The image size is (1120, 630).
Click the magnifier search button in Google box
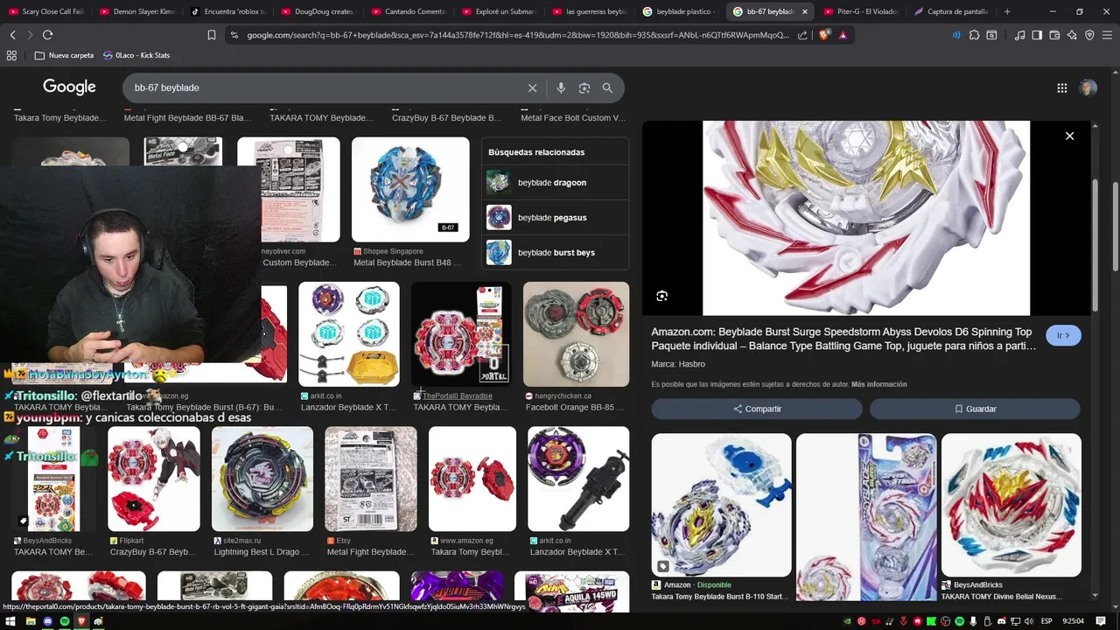point(607,87)
